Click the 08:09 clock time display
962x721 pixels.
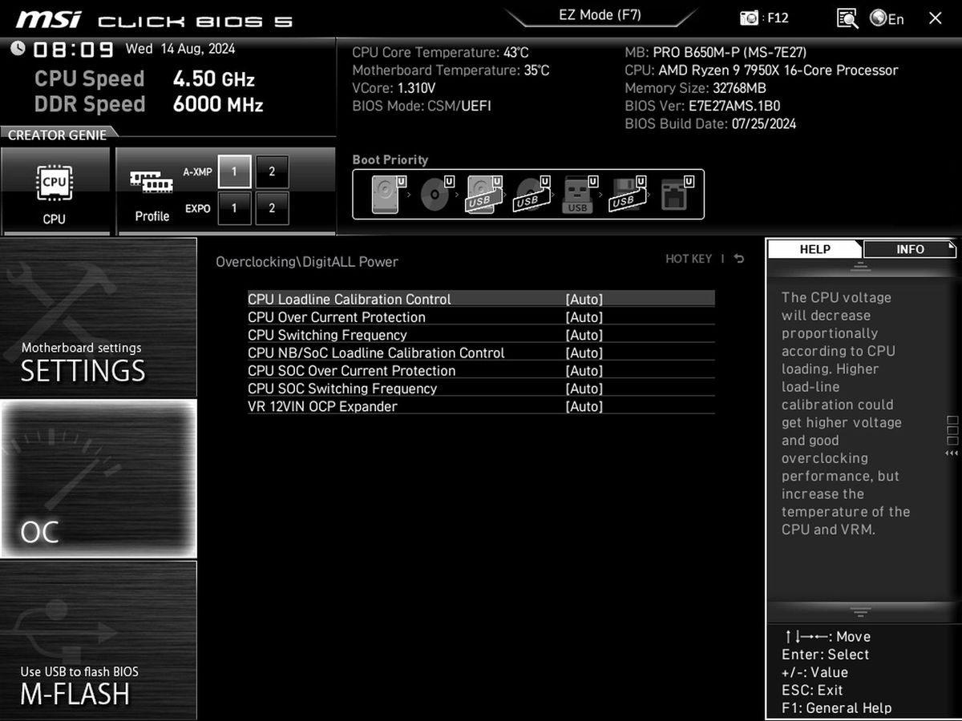pos(74,50)
